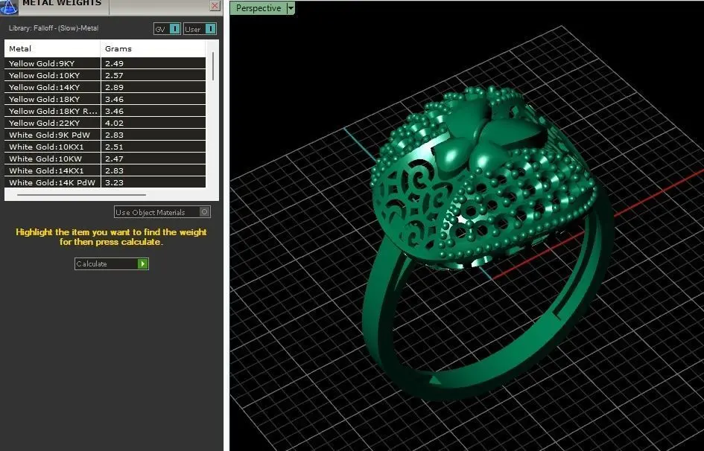The width and height of the screenshot is (704, 451).
Task: Toggle the User library switch
Action: click(200, 29)
